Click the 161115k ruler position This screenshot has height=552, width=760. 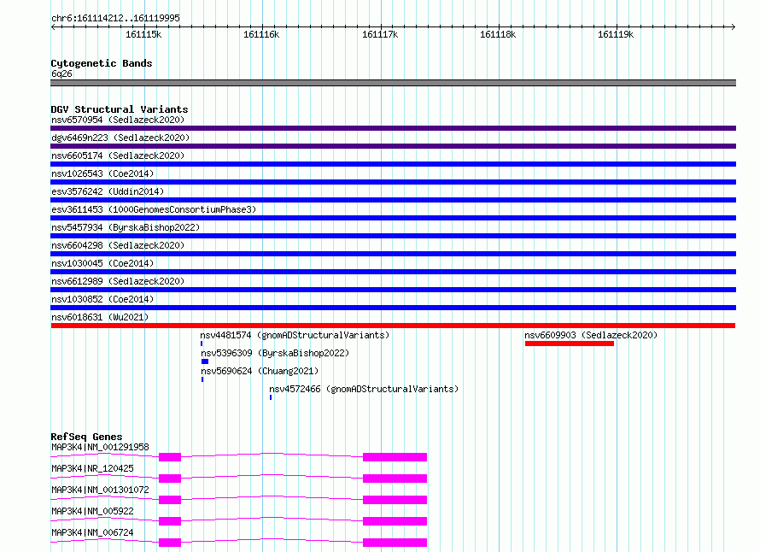coord(143,34)
